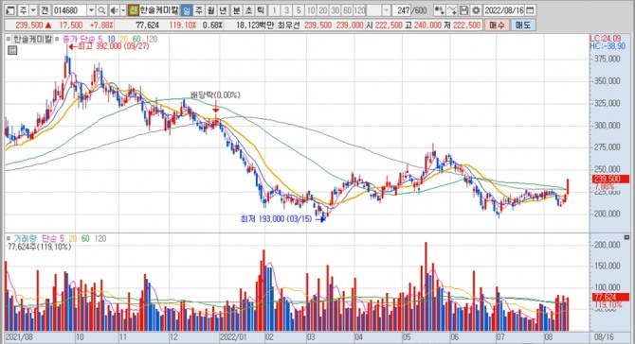635x344 pixels.
Task: Click the grid table icon under the stock name
Action: click(x=12, y=50)
